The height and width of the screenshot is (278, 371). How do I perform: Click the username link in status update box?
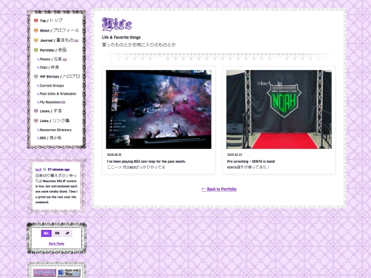click(x=38, y=170)
